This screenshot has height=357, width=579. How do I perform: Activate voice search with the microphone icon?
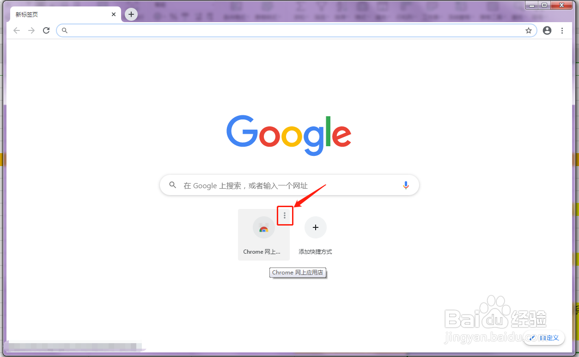tap(405, 185)
